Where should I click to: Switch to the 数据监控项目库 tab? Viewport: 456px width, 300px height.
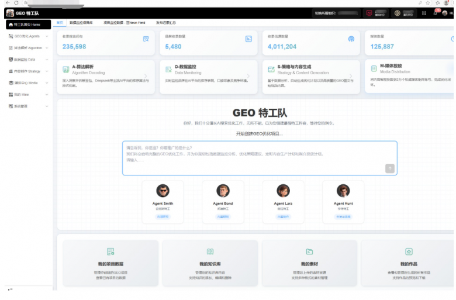tap(81, 23)
